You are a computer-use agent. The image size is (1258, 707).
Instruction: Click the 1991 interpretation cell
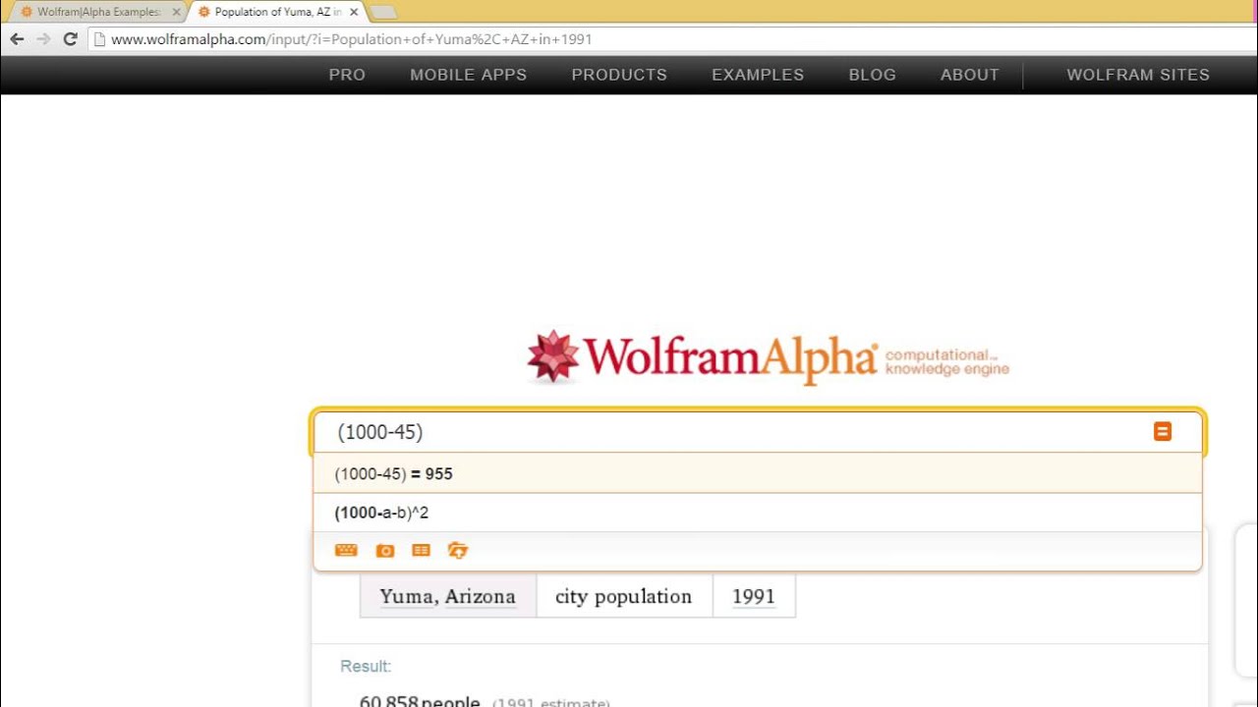click(754, 596)
